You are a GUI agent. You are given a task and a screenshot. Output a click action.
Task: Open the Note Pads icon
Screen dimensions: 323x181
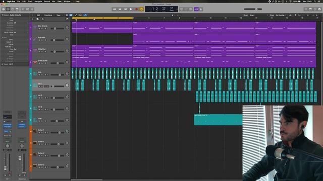[310, 9]
